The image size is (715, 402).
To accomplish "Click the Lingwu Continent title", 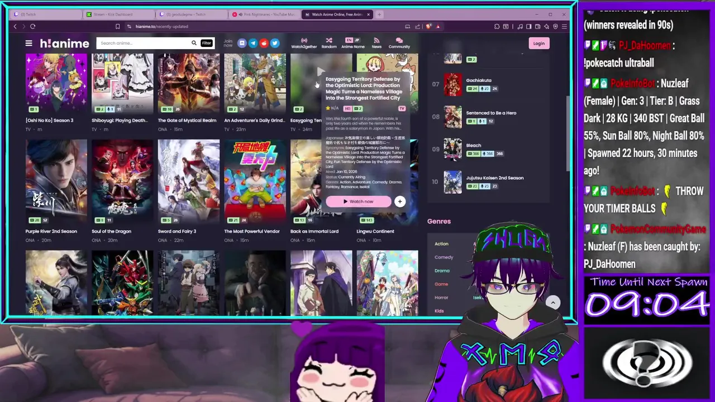I will [x=375, y=231].
